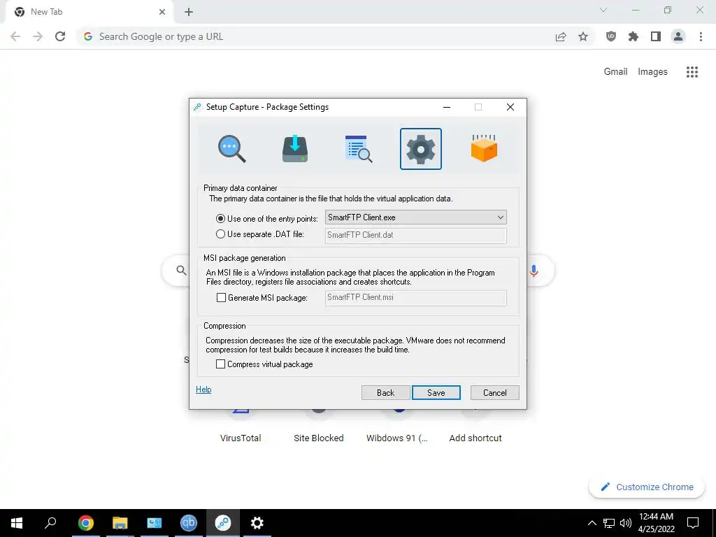This screenshot has height=537, width=716.
Task: Select the Postscan list magnifier icon
Action: click(359, 149)
